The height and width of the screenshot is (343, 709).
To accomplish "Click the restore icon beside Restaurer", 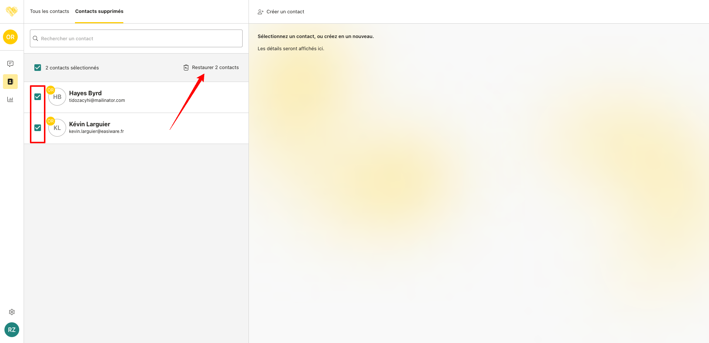I will [186, 68].
